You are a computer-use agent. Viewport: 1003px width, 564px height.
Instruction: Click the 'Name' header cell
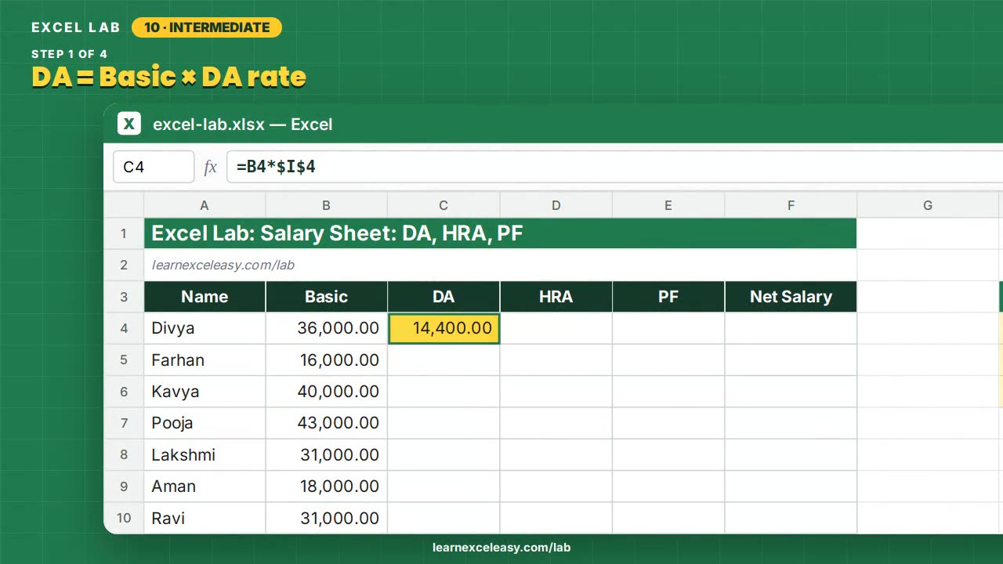(205, 297)
